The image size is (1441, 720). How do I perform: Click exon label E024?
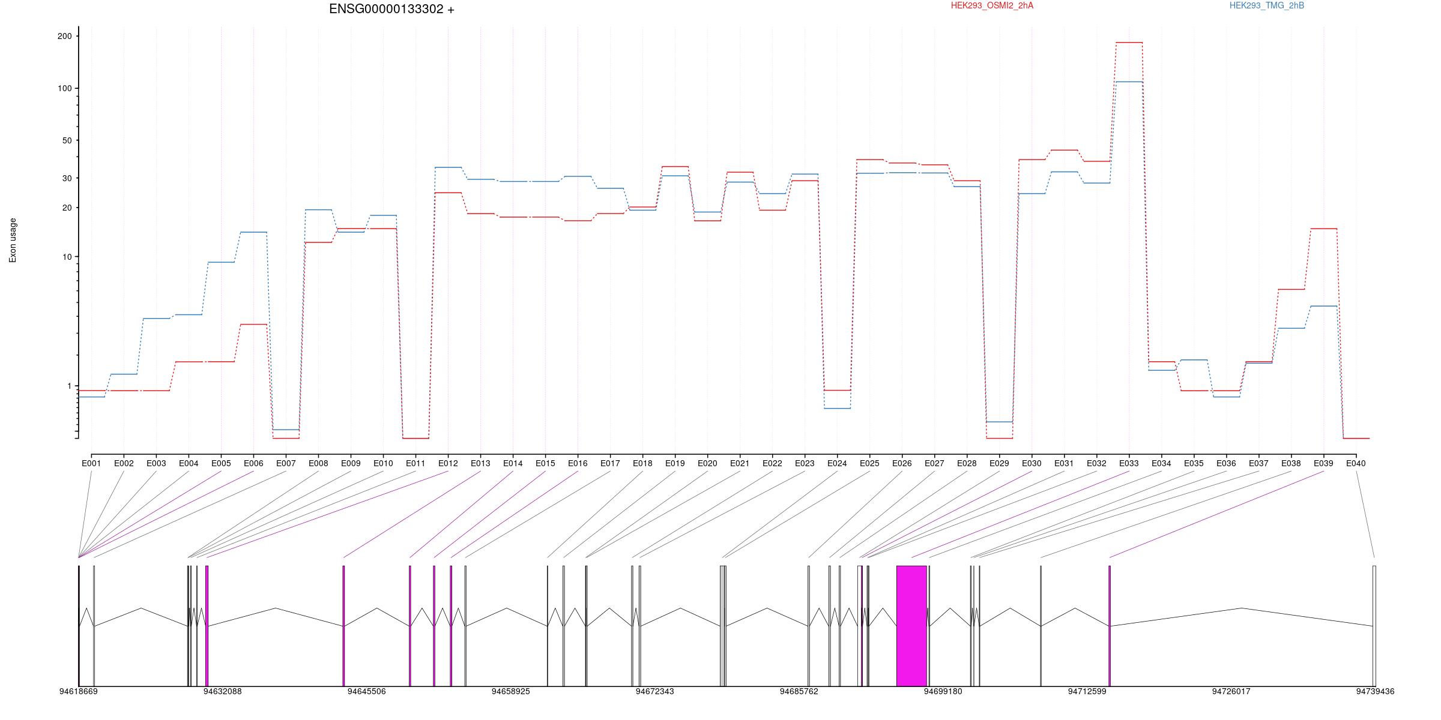coord(837,463)
